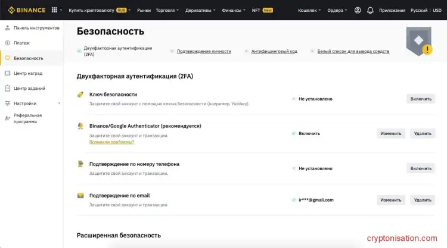
Task: Click the Двухфакторная аутентификация (2FA) heading
Action: tap(135, 76)
